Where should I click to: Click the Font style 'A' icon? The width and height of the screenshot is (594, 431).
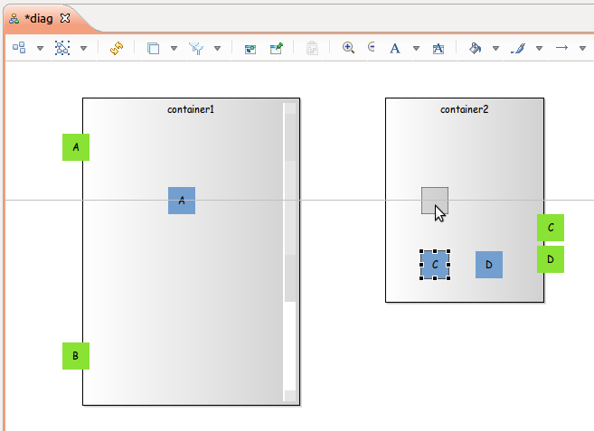point(394,48)
